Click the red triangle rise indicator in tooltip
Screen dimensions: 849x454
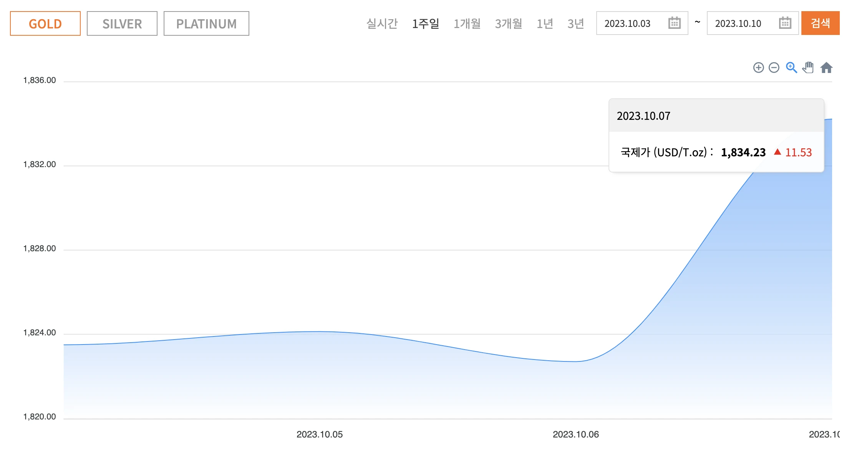[778, 152]
